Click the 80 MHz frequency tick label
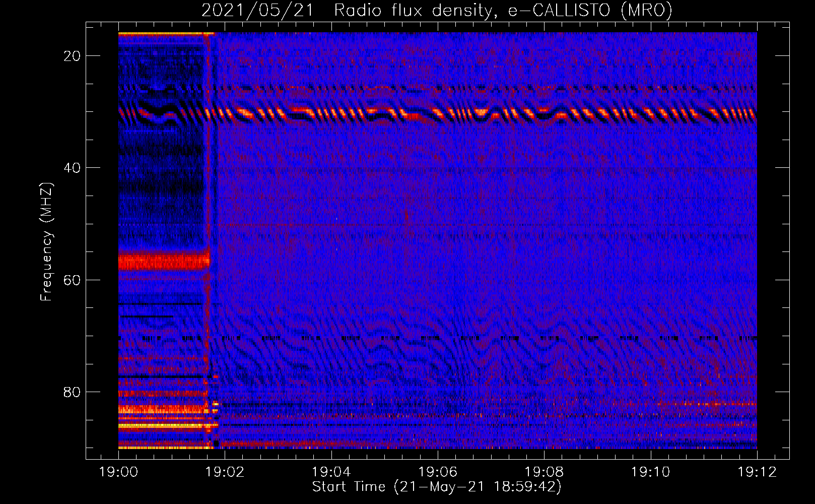815x504 pixels. [72, 392]
